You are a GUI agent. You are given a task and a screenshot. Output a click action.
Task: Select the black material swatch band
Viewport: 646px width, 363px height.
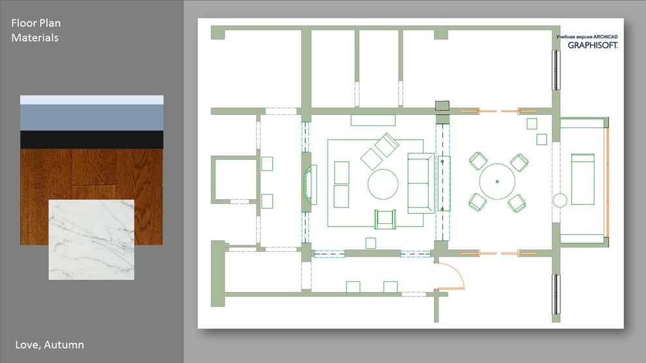tap(91, 140)
